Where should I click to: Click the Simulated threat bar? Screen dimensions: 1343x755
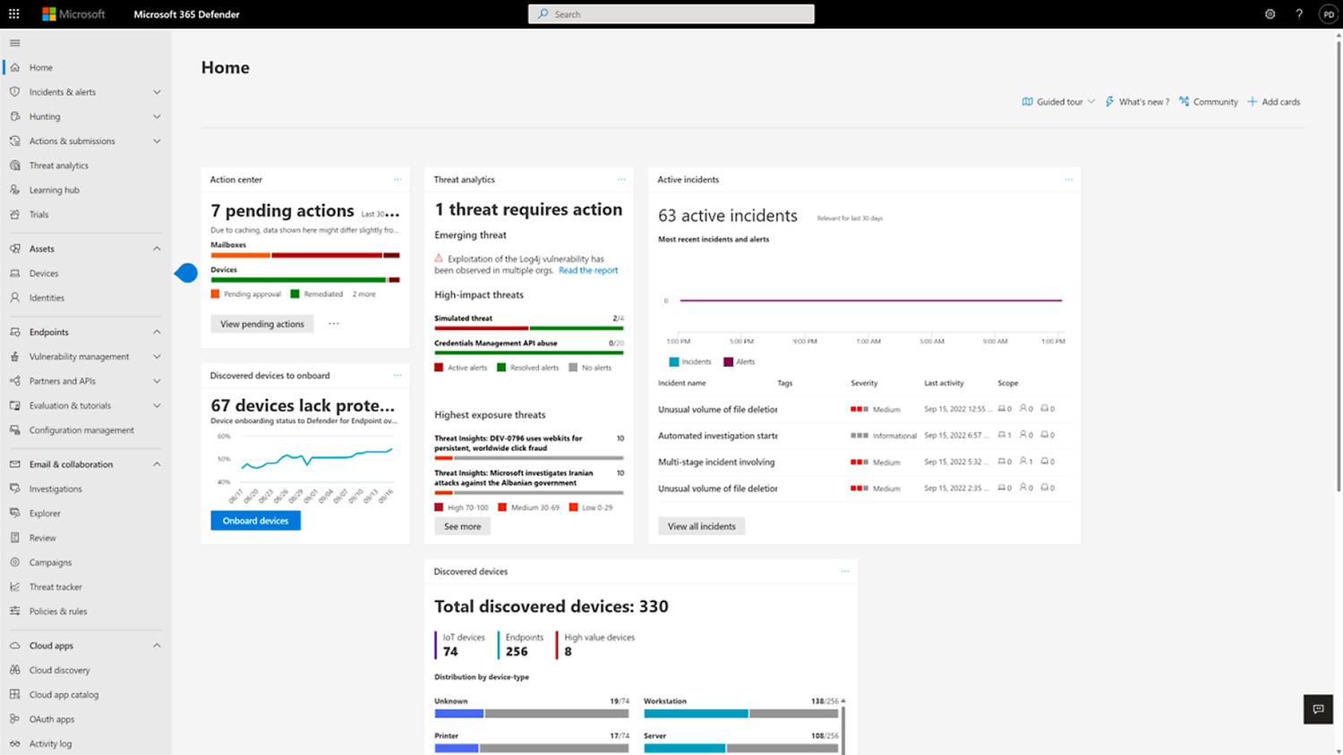[x=529, y=328]
